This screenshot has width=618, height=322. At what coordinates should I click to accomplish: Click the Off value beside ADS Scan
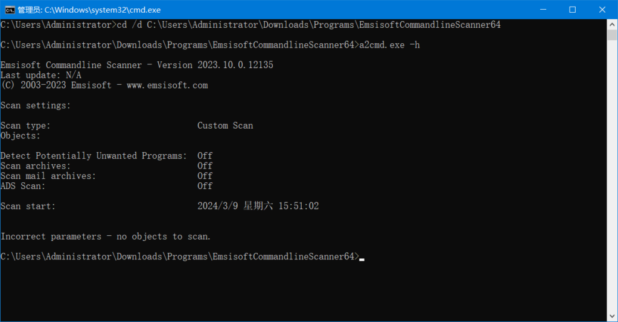point(205,186)
